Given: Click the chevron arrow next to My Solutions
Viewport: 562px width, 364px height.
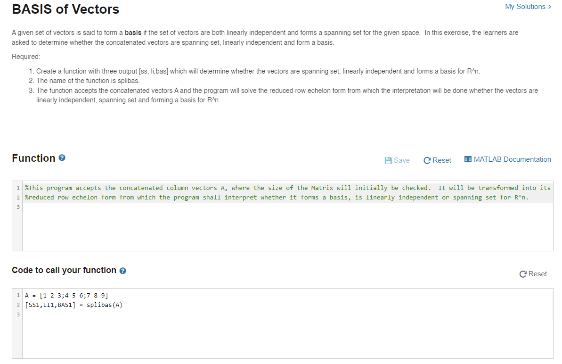Looking at the screenshot, I should (549, 7).
